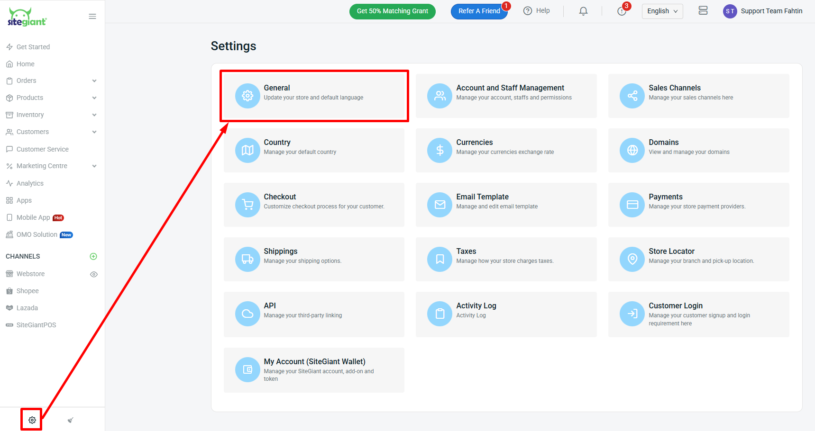Click the hamburger menu icon to collapse sidebar
The image size is (815, 431).
(x=92, y=17)
